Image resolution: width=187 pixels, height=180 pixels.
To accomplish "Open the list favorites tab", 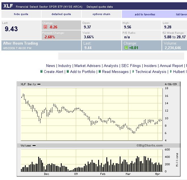I will pos(181,14).
